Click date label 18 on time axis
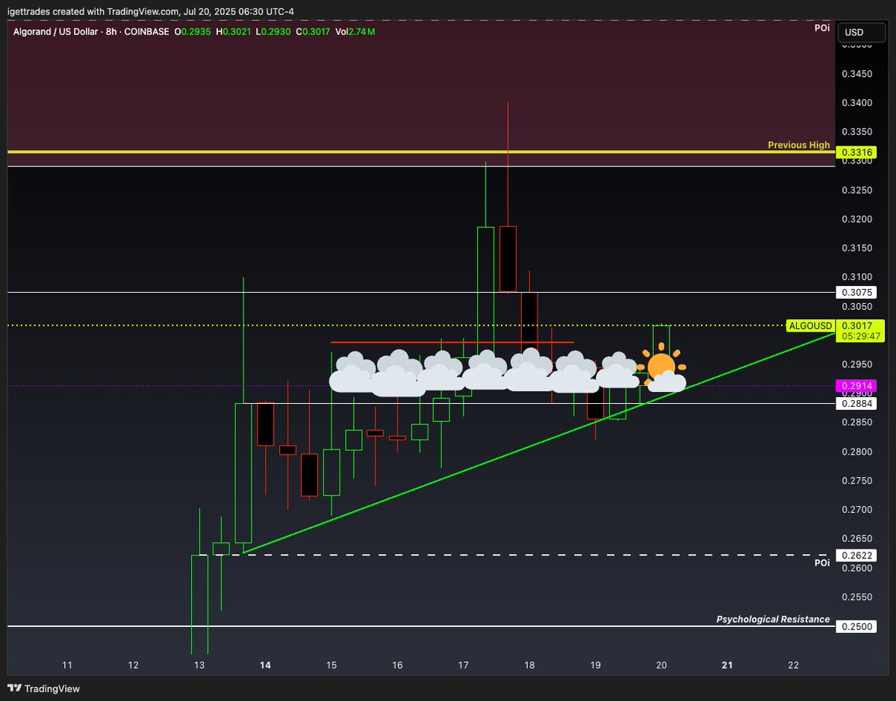The height and width of the screenshot is (701, 896). click(x=529, y=665)
